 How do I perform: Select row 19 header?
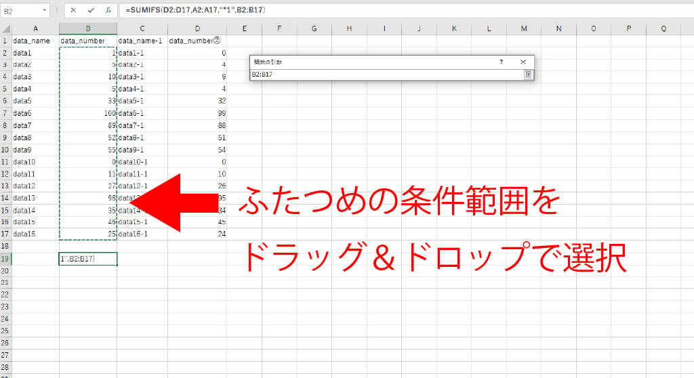point(5,259)
